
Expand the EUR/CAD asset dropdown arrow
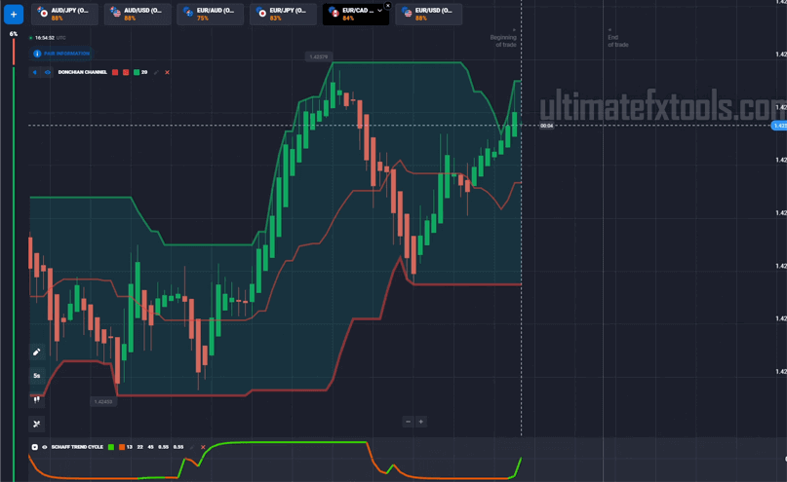tap(379, 12)
